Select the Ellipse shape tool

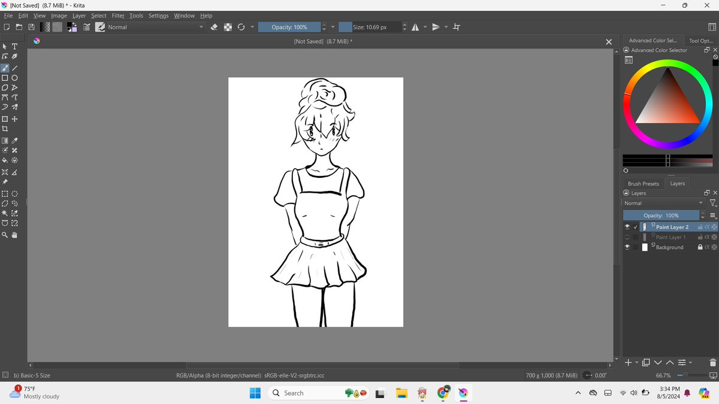pyautogui.click(x=15, y=78)
